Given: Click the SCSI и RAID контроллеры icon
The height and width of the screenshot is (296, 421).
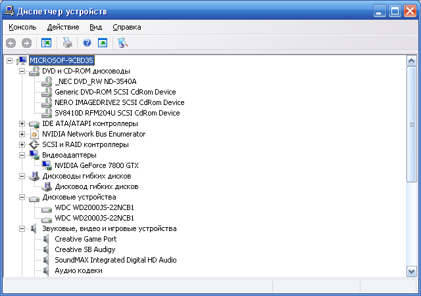Looking at the screenshot, I should point(34,144).
